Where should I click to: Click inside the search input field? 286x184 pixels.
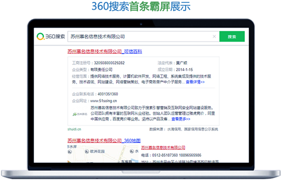141,36
